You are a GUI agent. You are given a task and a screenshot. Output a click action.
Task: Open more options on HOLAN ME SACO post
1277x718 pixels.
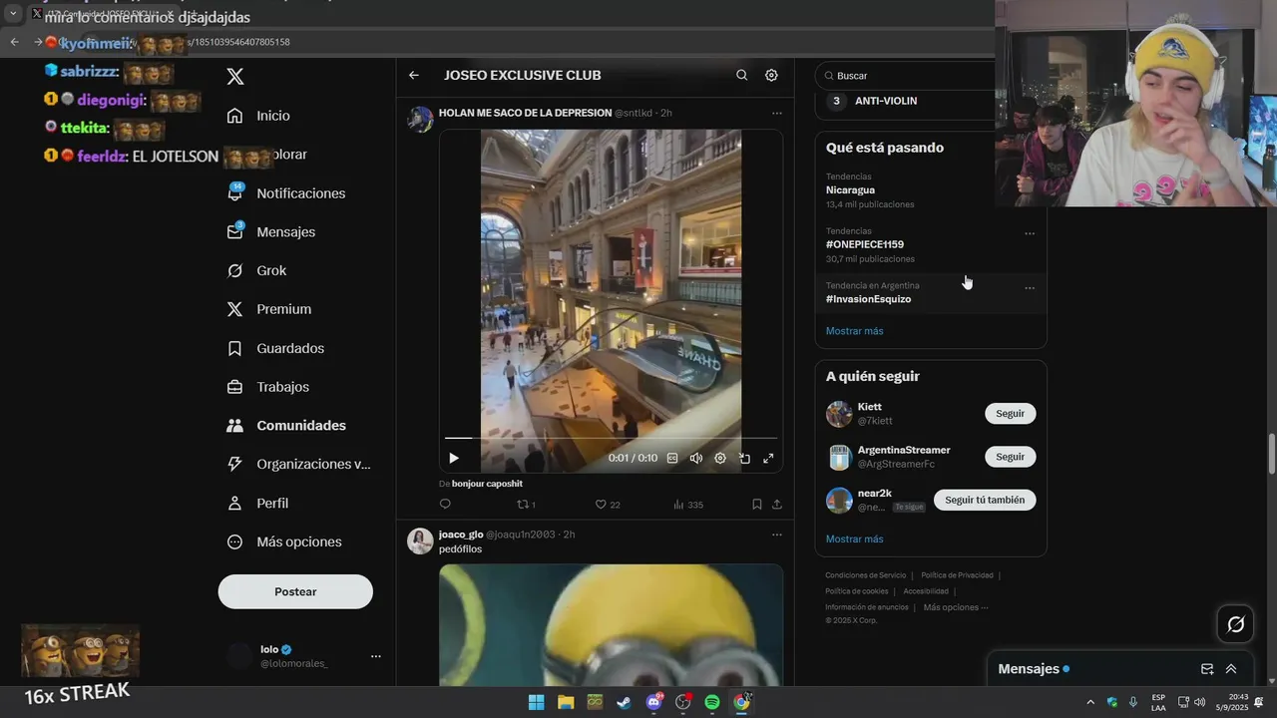tap(777, 114)
